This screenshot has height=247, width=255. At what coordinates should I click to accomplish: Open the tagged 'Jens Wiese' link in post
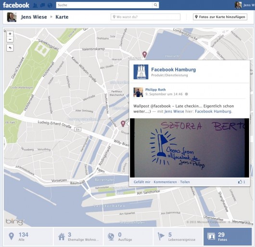point(174,111)
